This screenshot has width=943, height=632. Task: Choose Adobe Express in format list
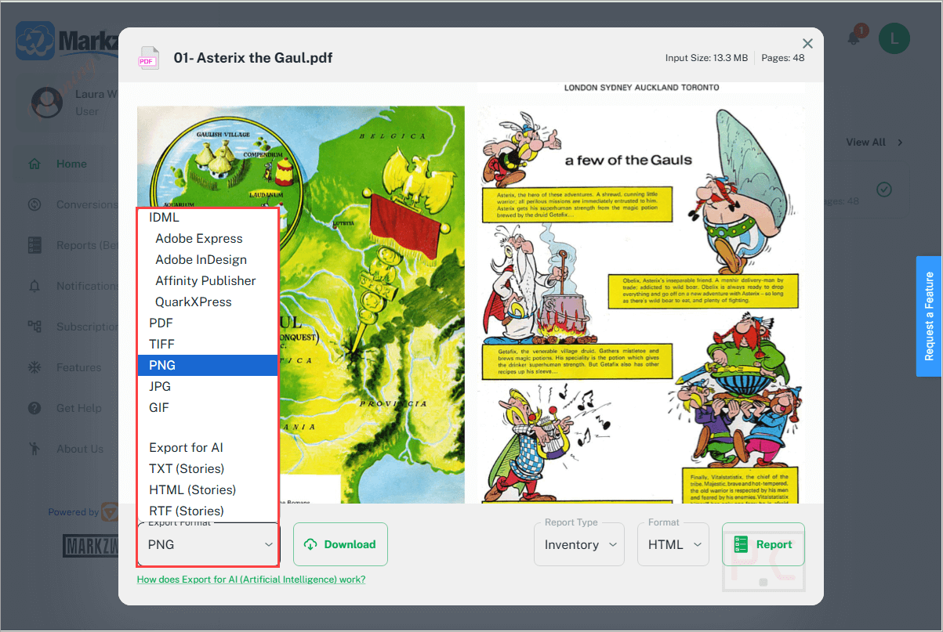coord(208,238)
